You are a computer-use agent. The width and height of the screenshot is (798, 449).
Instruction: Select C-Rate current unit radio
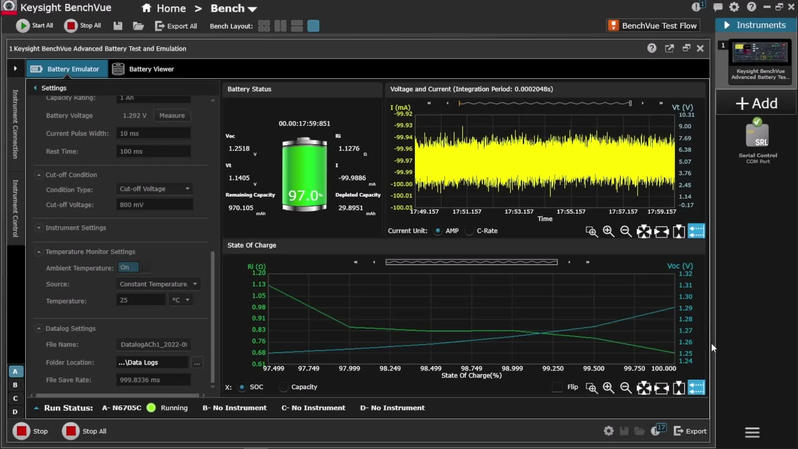[x=469, y=231]
